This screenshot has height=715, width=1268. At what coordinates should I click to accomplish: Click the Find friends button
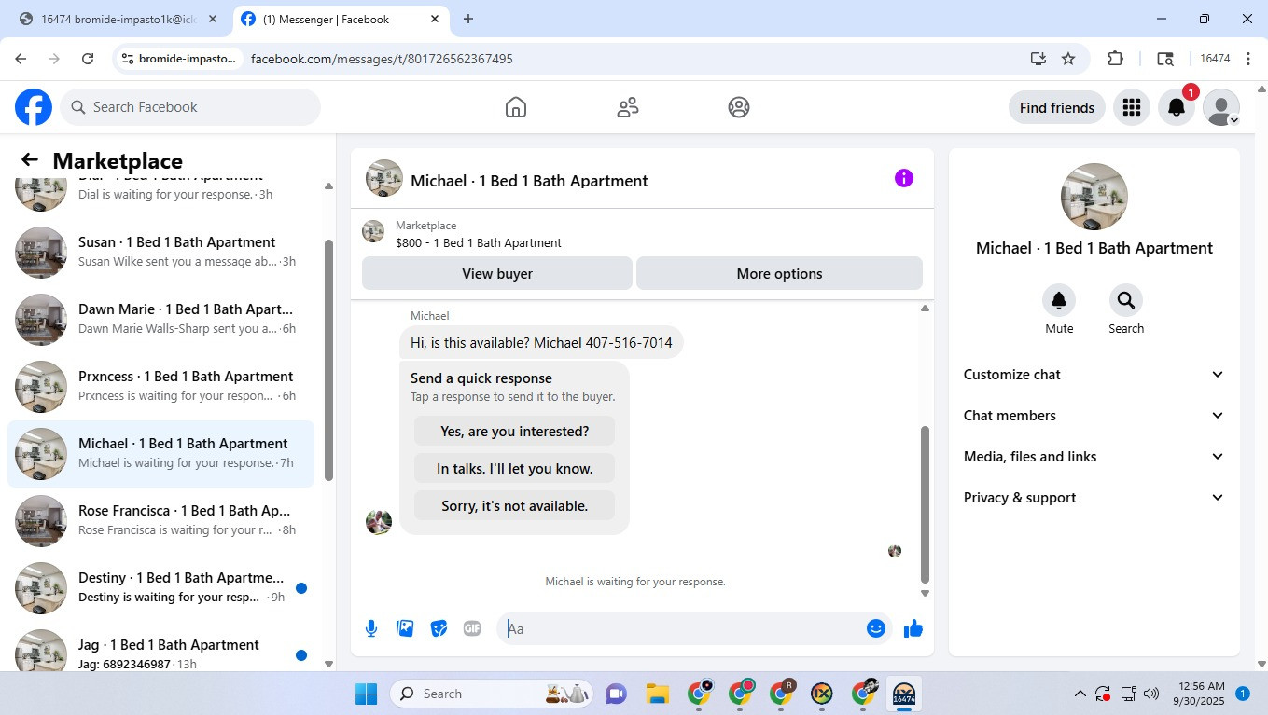[1057, 107]
